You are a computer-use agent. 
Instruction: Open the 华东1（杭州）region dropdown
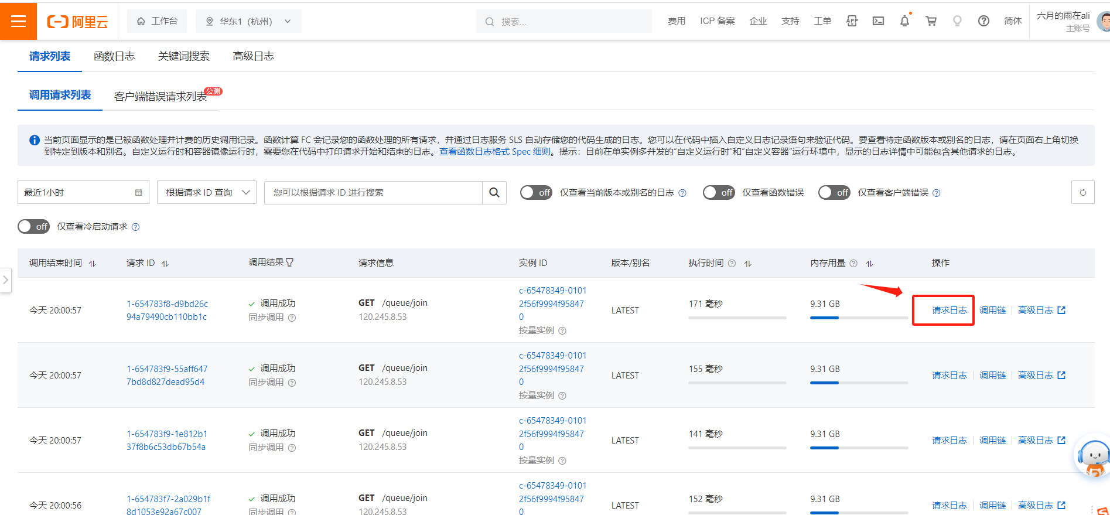248,21
